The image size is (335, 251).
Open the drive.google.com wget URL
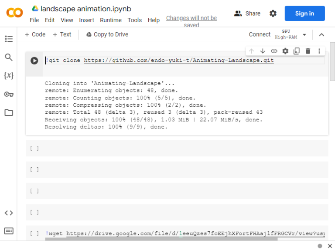195,234
